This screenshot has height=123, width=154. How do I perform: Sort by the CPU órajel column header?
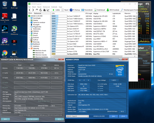click(x=89, y=13)
